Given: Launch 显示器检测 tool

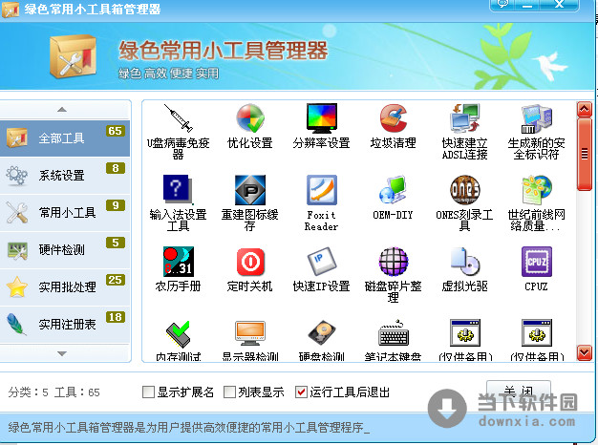Looking at the screenshot, I should 249,339.
